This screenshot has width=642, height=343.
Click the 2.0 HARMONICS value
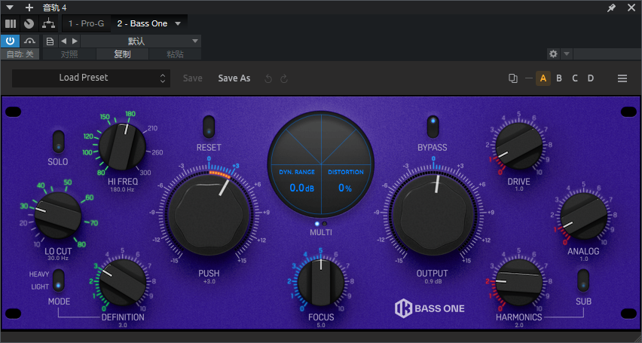519,326
